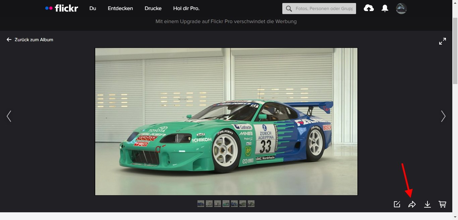Screen dimensions: 458x220
Task: Open the edit photo pencil icon
Action: coord(397,204)
